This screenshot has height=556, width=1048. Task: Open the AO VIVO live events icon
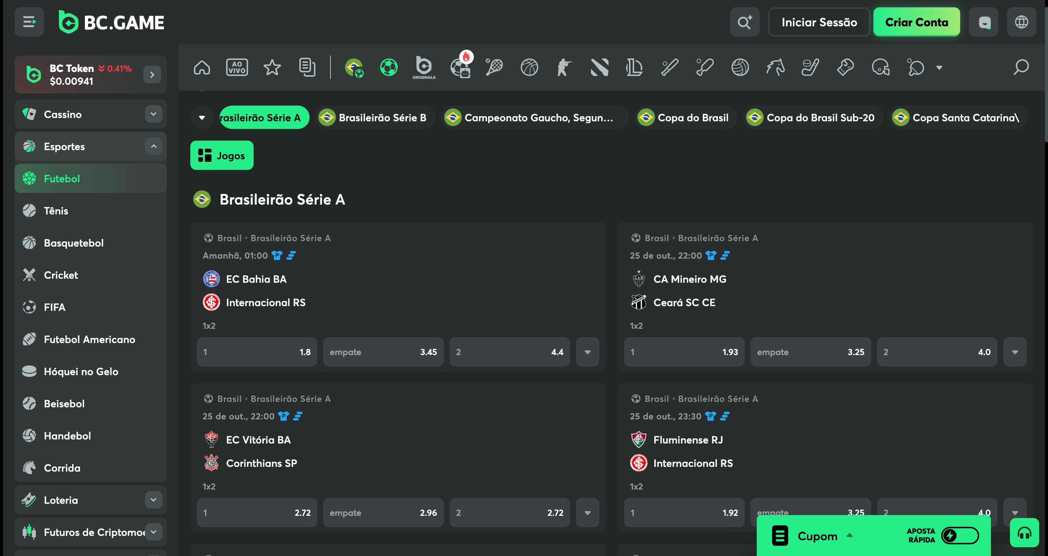tap(237, 68)
